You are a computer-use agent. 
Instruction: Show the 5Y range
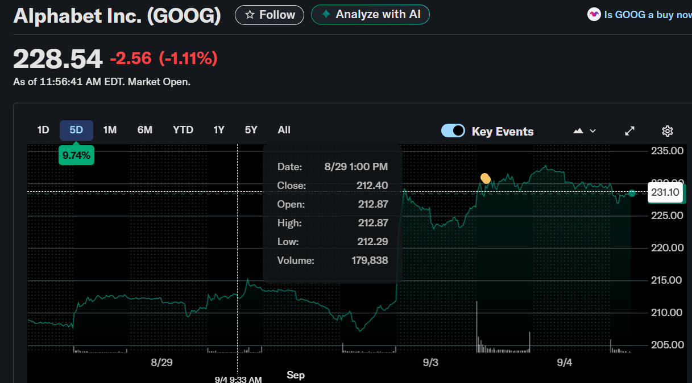tap(251, 130)
